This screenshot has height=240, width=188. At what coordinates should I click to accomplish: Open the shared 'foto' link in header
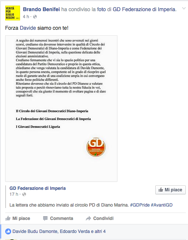click(x=101, y=9)
